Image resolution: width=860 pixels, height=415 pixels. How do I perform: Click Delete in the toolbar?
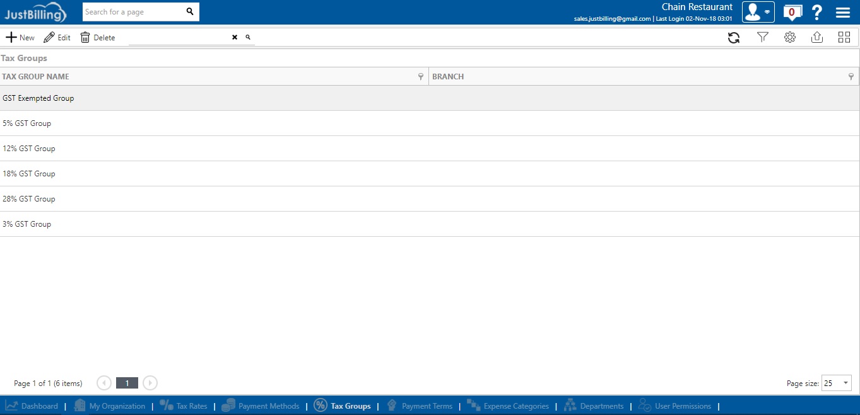coord(98,38)
